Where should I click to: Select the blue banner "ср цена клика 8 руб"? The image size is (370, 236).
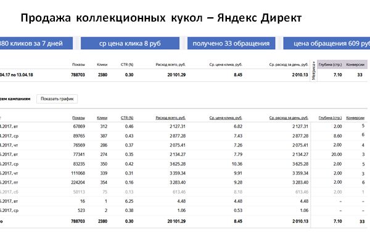[130, 43]
